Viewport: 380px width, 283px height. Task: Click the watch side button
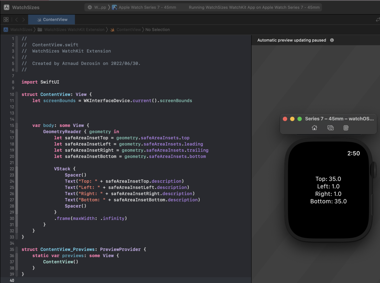coord(372,206)
